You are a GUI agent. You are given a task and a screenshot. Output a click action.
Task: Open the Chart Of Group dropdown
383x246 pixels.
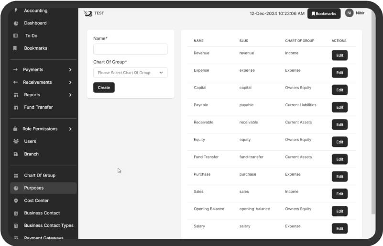[x=130, y=73]
